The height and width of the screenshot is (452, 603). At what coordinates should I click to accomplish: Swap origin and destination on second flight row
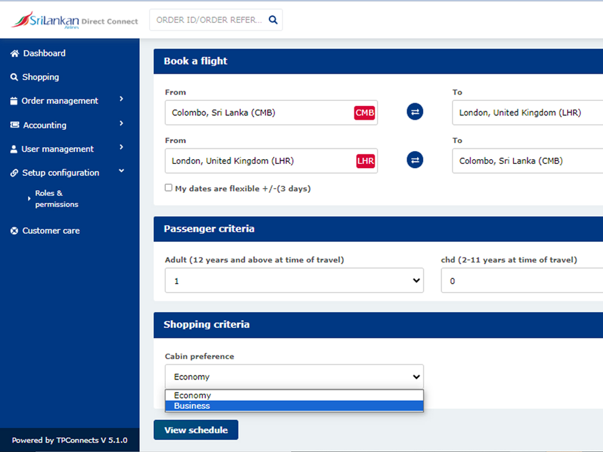point(415,160)
